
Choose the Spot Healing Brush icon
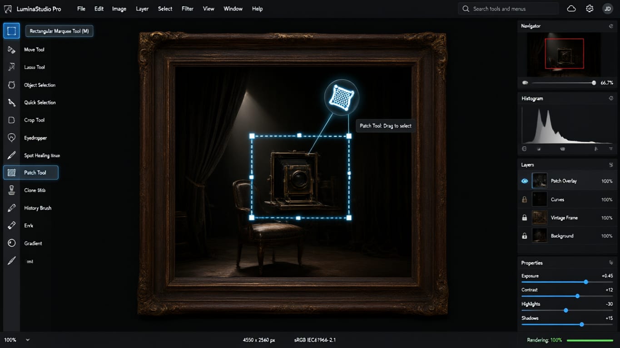click(x=12, y=155)
